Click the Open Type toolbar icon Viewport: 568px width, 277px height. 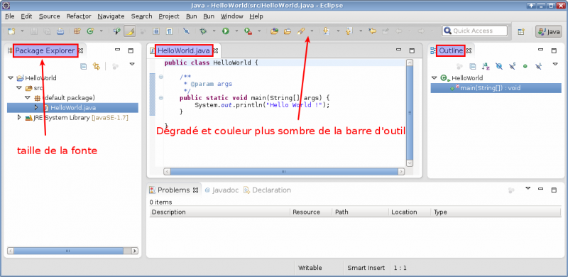(274, 31)
